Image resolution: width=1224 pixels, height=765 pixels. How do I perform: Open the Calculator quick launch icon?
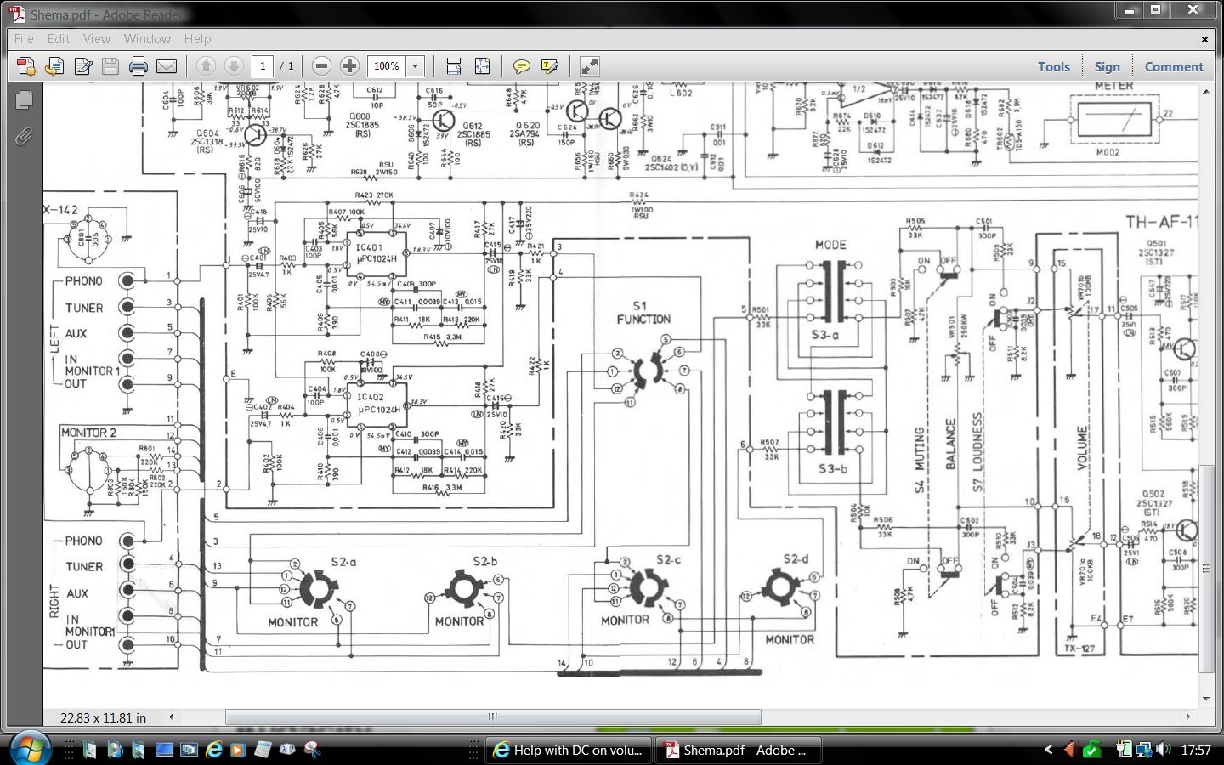pyautogui.click(x=263, y=750)
